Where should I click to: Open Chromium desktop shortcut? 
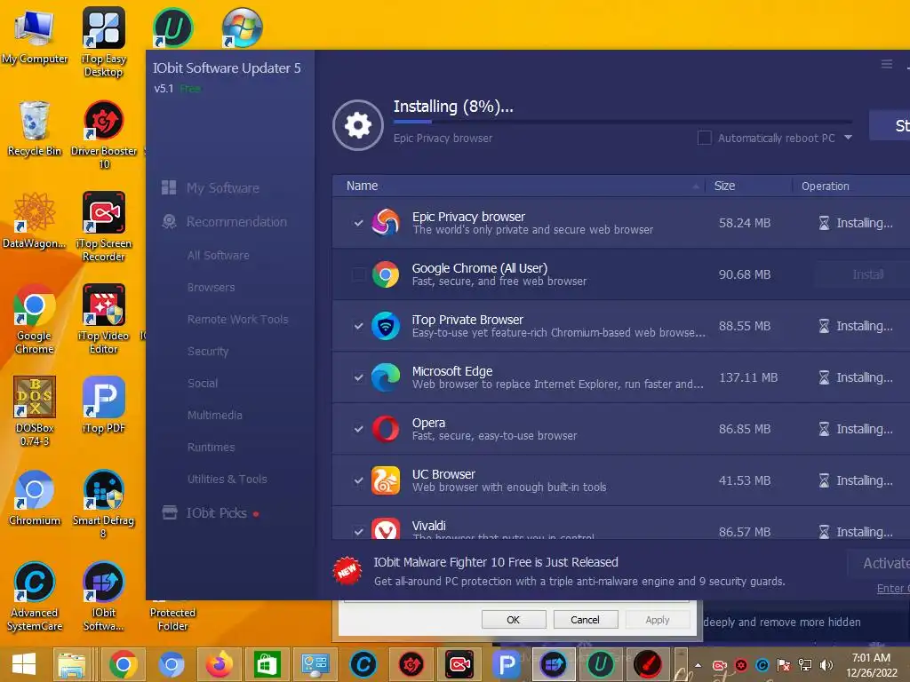tap(35, 497)
